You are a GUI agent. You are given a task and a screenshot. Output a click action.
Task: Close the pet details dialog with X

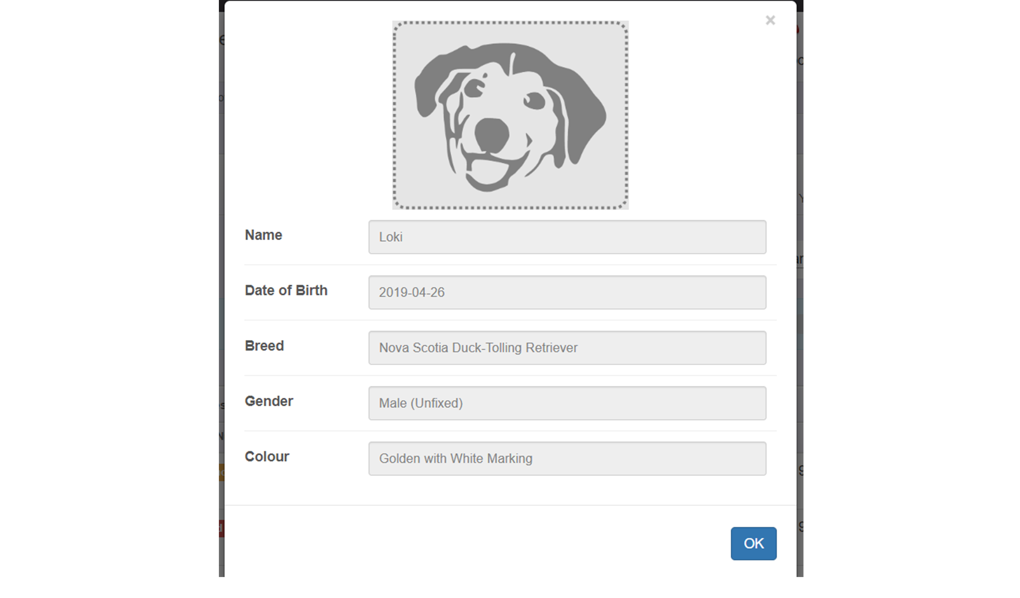pyautogui.click(x=770, y=20)
